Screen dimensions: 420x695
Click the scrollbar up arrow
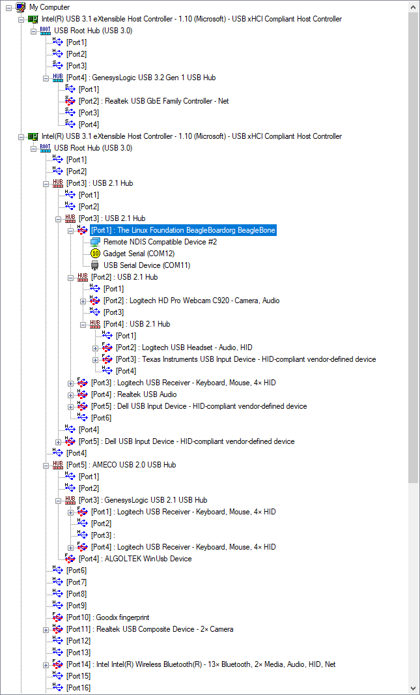413,6
